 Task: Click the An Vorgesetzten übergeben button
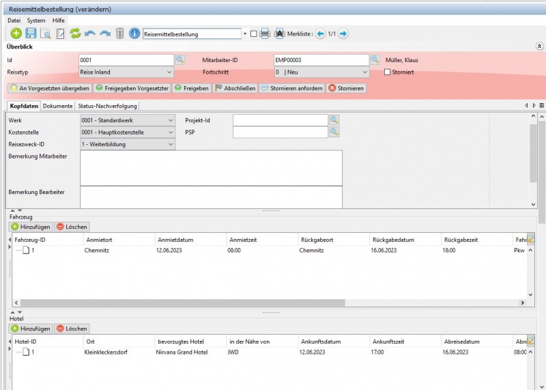click(x=49, y=88)
